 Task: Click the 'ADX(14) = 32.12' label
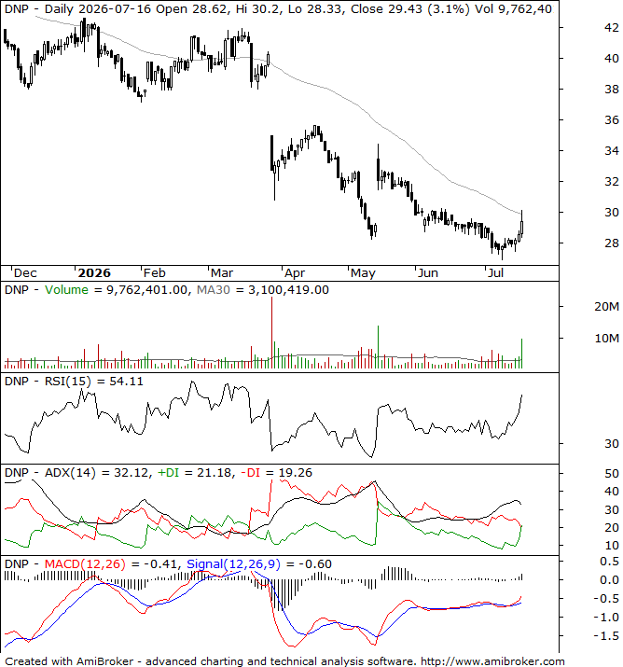point(97,473)
